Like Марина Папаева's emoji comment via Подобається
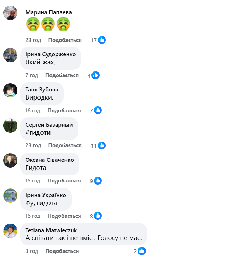This screenshot has height=255, width=248. 65,40
